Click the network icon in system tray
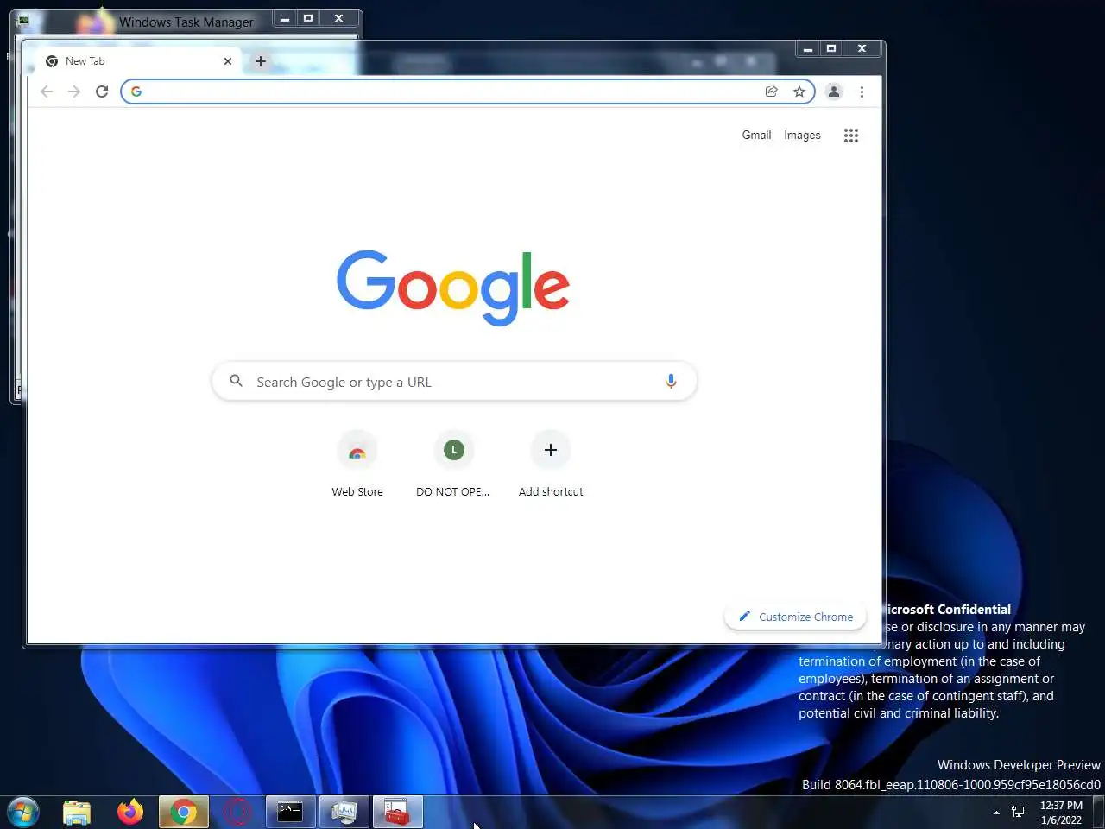Viewport: 1105px width, 829px height. coord(1018,813)
